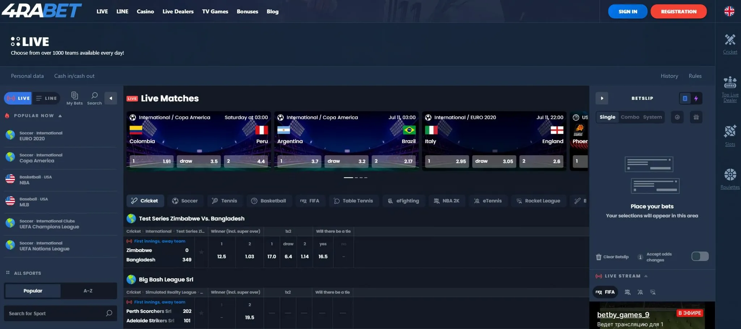Image resolution: width=741 pixels, height=329 pixels.
Task: Open the Cricket section from right sidebar
Action: point(730,43)
